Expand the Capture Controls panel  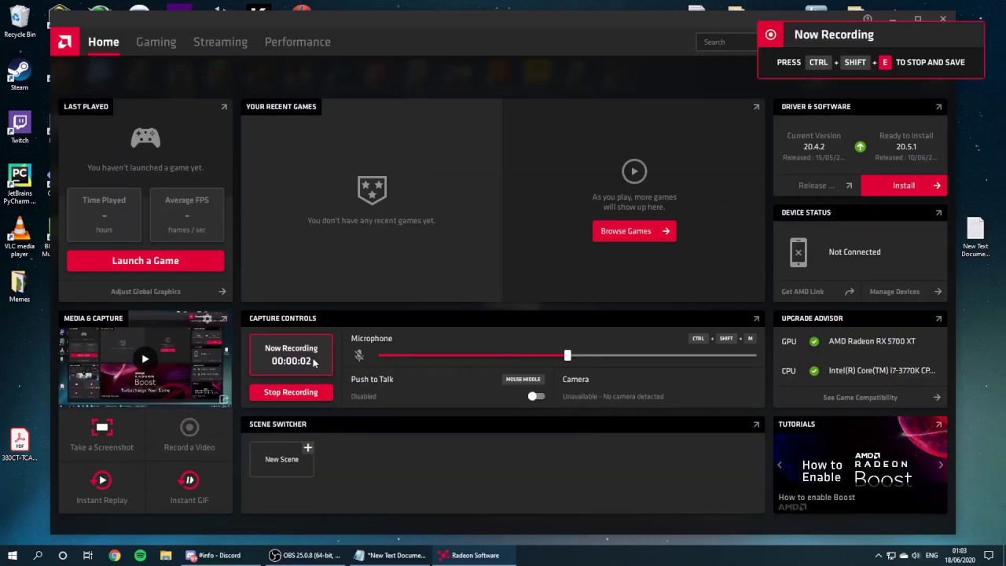point(756,318)
